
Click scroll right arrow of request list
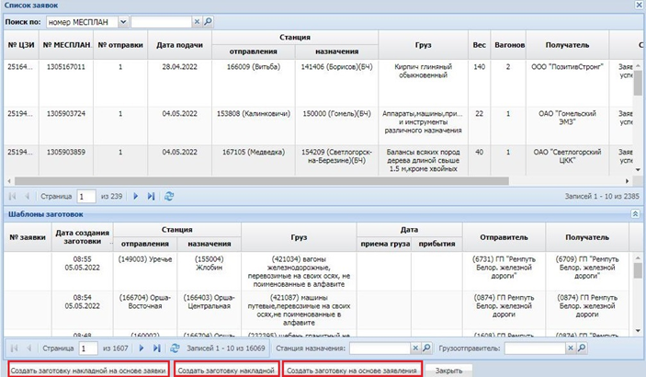[627, 181]
